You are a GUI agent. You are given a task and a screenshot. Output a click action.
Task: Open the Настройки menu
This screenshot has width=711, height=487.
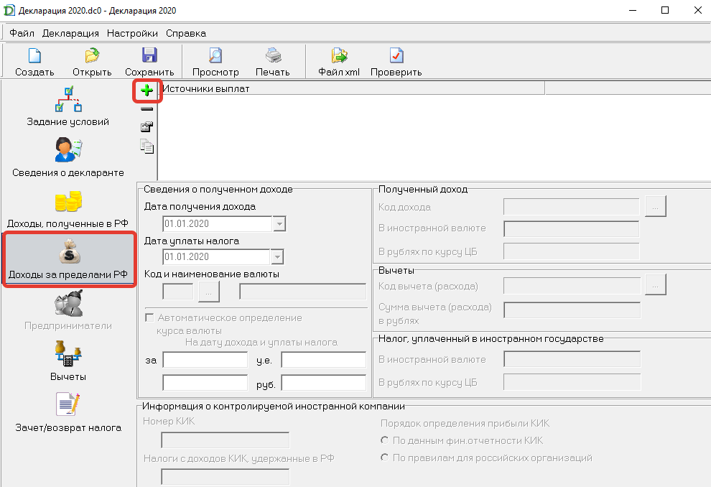[x=132, y=33]
